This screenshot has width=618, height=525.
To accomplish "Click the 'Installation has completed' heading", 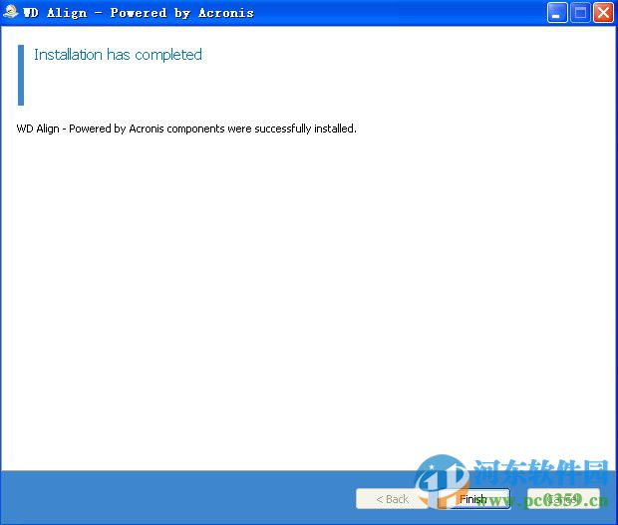I will point(118,55).
